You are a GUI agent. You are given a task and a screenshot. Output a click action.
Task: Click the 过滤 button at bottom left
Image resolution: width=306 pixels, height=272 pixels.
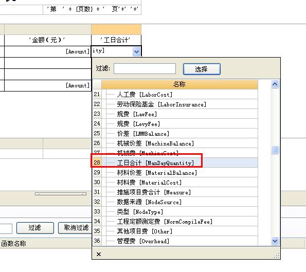[x=35, y=228]
